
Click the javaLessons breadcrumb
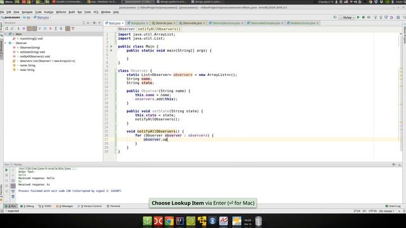pyautogui.click(x=11, y=17)
